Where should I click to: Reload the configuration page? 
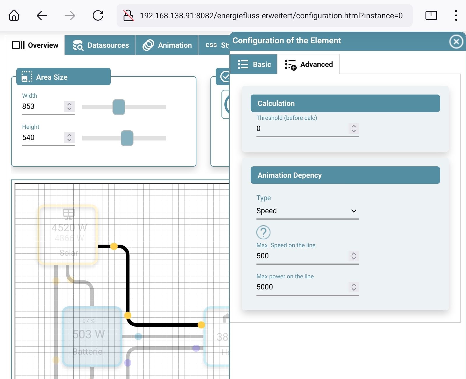pyautogui.click(x=98, y=15)
